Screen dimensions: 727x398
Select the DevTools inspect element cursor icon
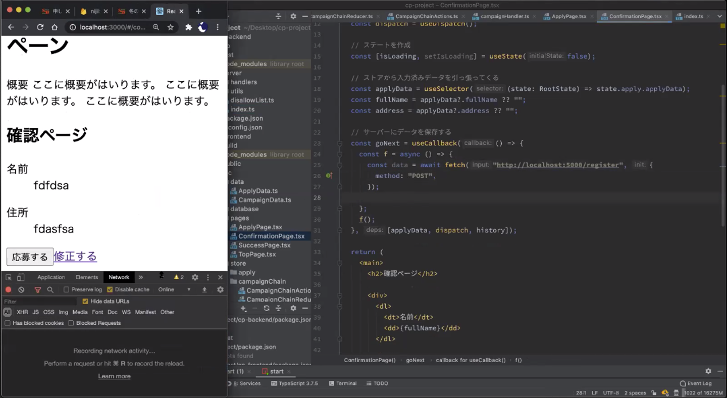[9, 277]
